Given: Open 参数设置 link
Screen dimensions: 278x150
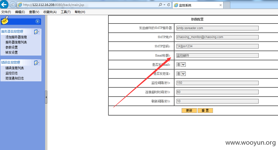Looking at the screenshot, I should pos(11,48).
